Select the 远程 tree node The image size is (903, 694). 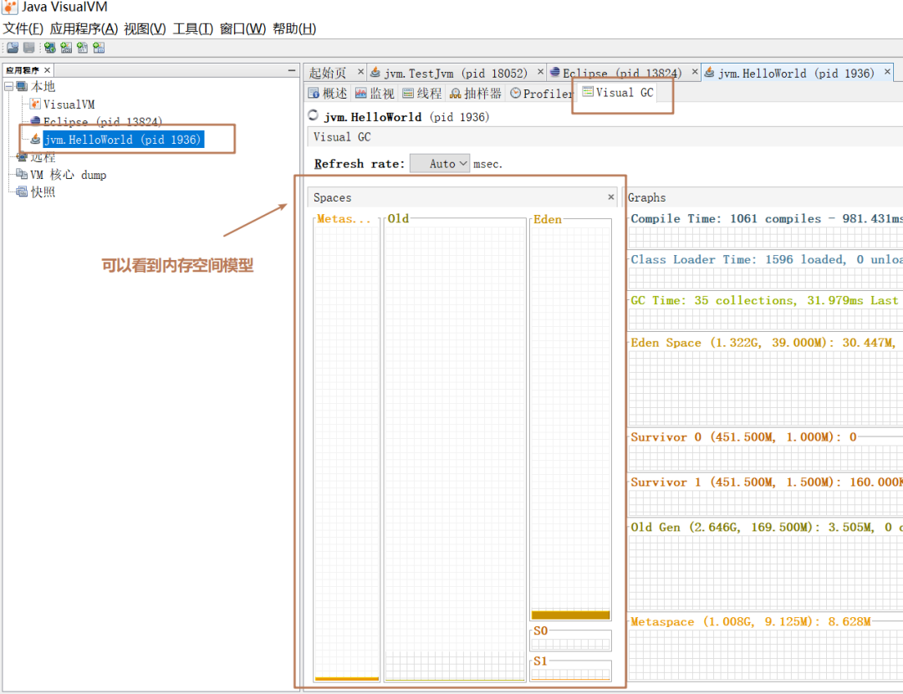click(43, 157)
